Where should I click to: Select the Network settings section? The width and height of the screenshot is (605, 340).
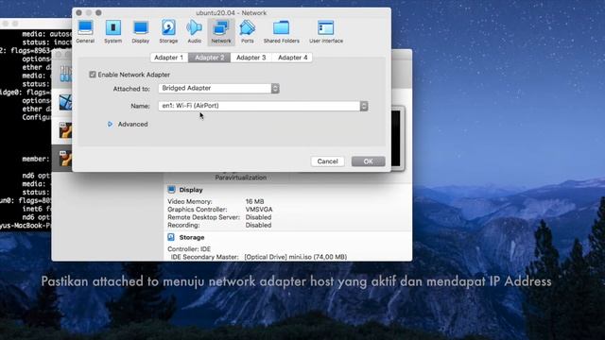tap(221, 31)
